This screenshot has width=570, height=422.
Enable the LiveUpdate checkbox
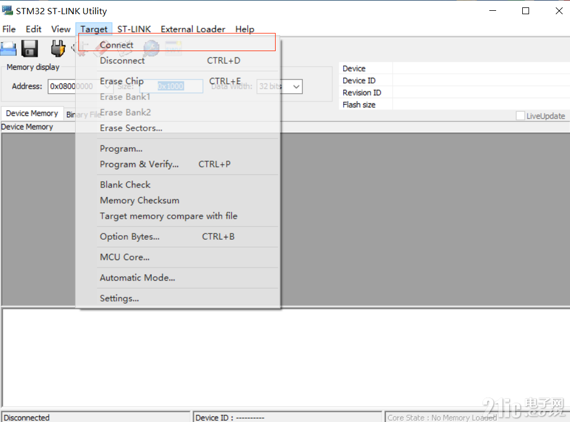(520, 116)
